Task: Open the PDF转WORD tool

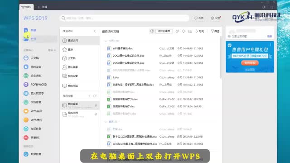Action: coord(35,85)
